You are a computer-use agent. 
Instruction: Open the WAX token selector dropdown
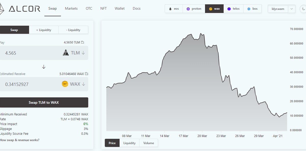[x=78, y=84]
